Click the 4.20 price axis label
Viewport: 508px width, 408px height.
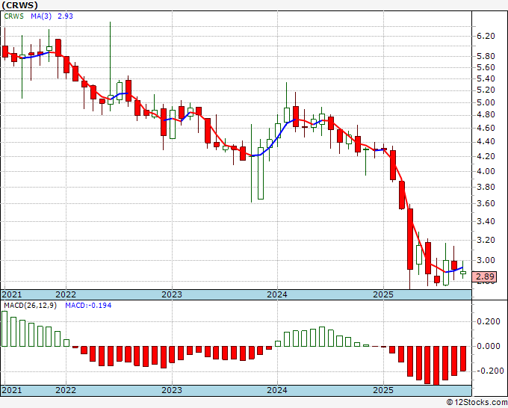point(486,156)
